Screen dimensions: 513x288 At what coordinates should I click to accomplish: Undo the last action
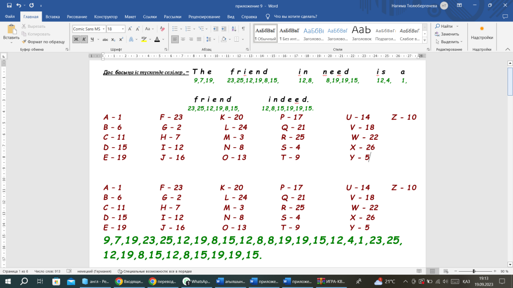pyautogui.click(x=19, y=5)
